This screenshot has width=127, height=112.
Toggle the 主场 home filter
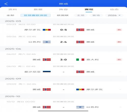pyautogui.click(x=81, y=15)
